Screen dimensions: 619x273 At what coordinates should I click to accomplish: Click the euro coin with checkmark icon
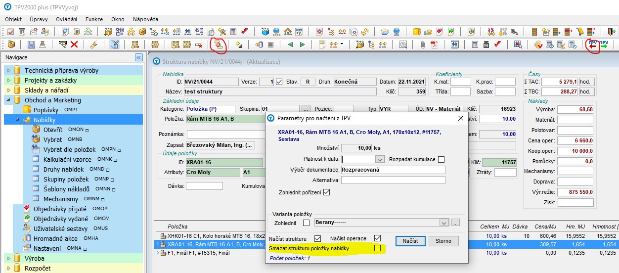(x=539, y=45)
